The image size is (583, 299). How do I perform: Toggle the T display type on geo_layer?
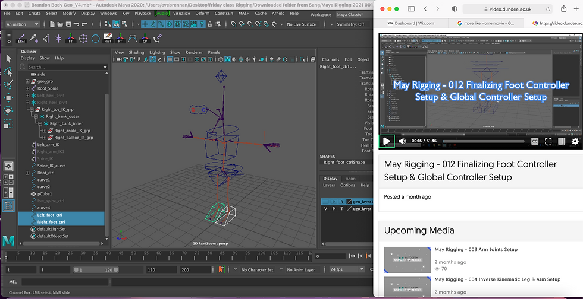(x=341, y=209)
